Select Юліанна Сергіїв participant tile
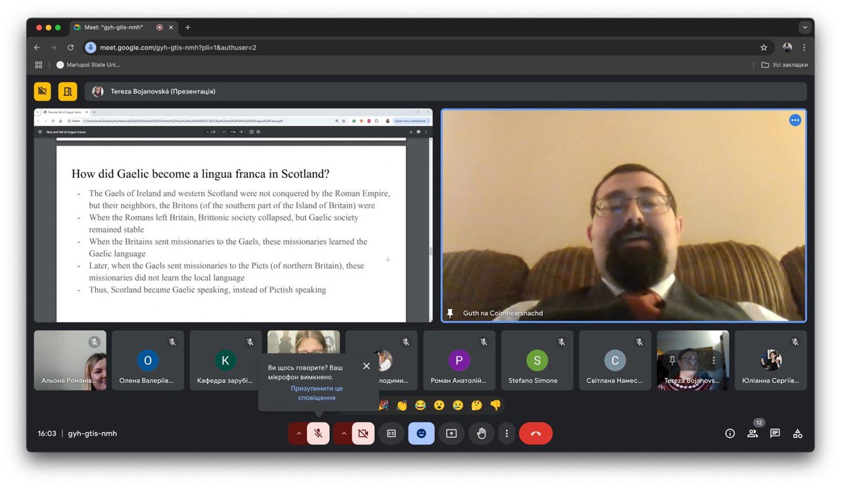The width and height of the screenshot is (841, 487). click(x=771, y=360)
